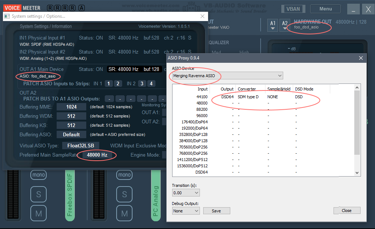Open the A2 hardware output selector
This screenshot has height=229, width=375.
(285, 25)
